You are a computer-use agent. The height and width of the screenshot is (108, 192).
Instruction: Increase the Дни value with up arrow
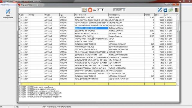(103, 9)
